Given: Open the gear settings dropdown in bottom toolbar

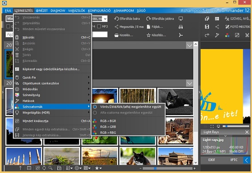Looking at the screenshot, I should [78, 168].
